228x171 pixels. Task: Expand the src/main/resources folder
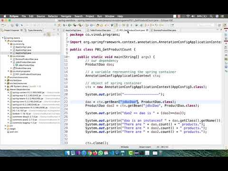[x=6, y=77]
